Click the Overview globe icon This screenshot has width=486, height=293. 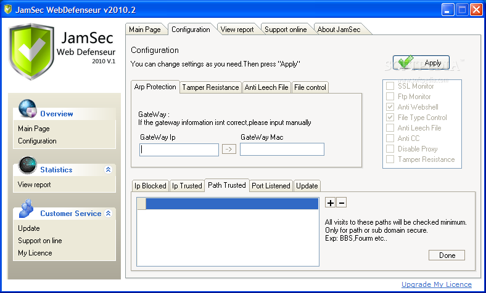coord(28,108)
